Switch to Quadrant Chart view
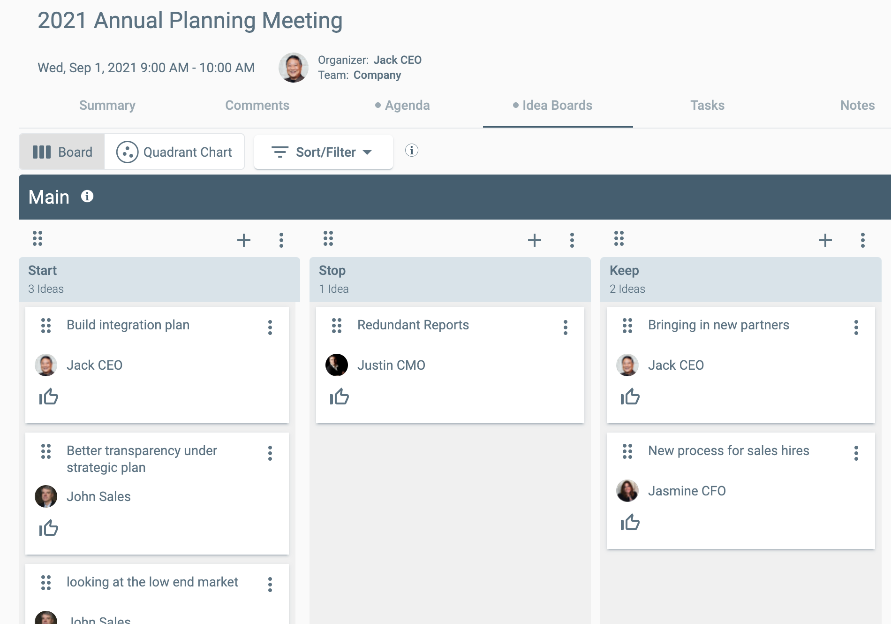Screen dimensions: 891x624 point(174,152)
